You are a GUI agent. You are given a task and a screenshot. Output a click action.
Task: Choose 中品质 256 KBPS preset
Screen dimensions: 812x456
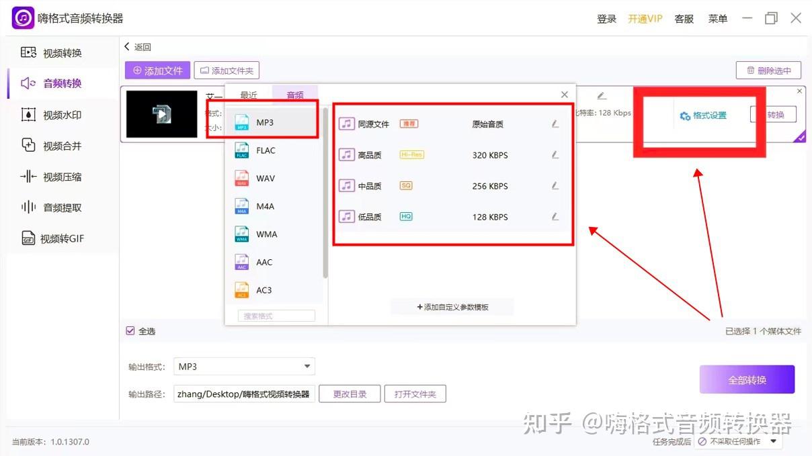coord(450,186)
